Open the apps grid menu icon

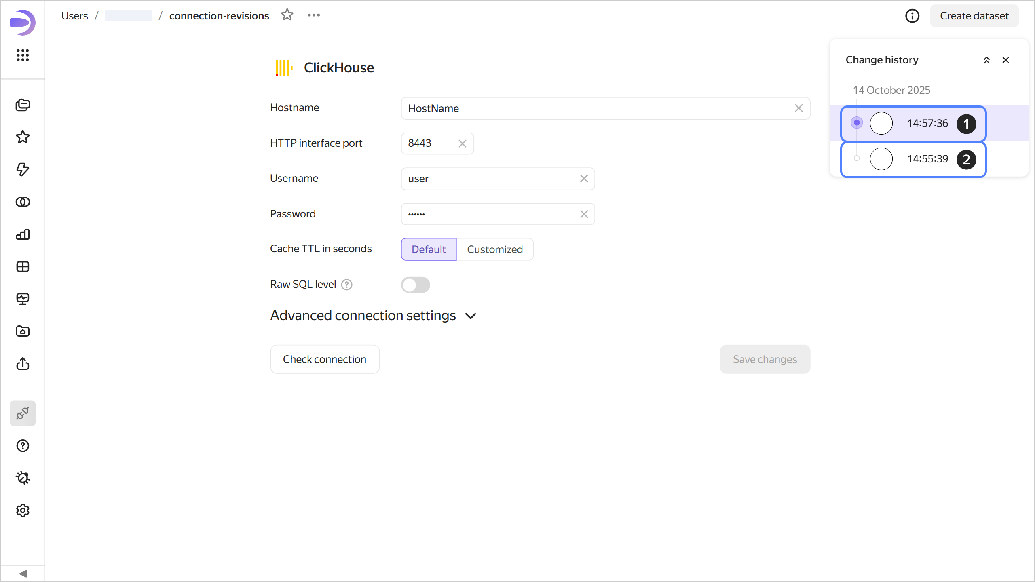tap(23, 55)
